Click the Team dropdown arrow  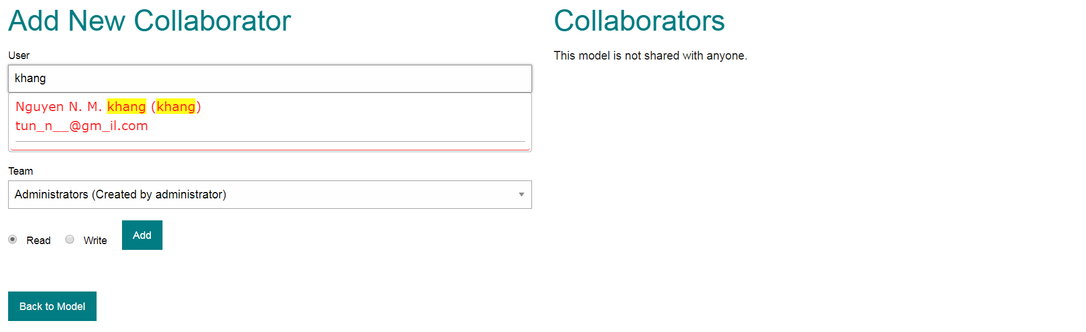point(521,195)
